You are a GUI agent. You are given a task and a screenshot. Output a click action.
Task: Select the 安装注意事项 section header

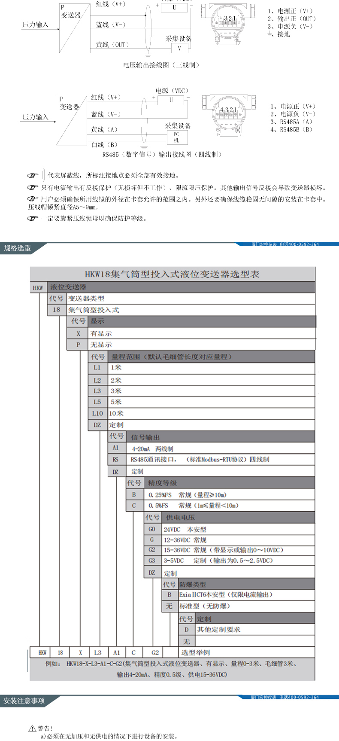point(24,701)
